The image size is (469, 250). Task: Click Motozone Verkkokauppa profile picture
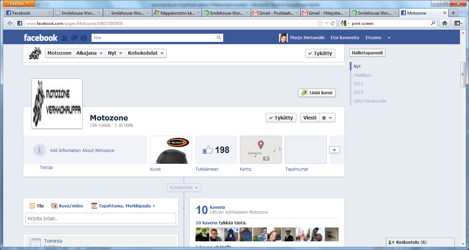coord(57,104)
